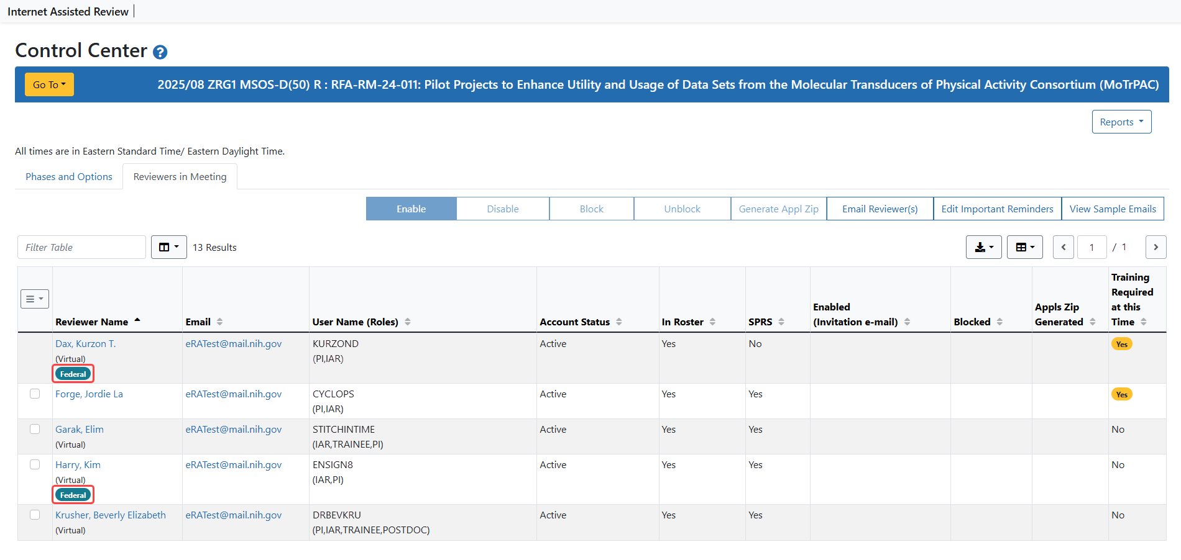This screenshot has height=560, width=1181.
Task: Click the Email Reviewer(s) button
Action: click(x=880, y=209)
